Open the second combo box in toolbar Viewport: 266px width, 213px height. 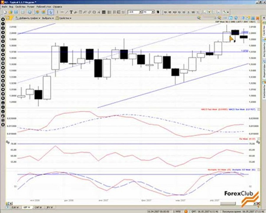point(149,12)
